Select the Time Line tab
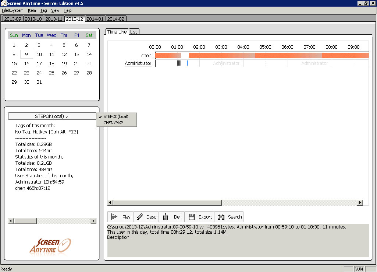The image size is (377, 272). (x=117, y=32)
